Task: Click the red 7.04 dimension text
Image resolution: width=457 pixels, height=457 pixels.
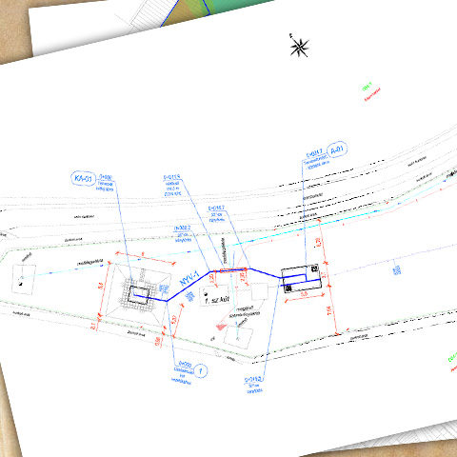Action: coord(329,311)
